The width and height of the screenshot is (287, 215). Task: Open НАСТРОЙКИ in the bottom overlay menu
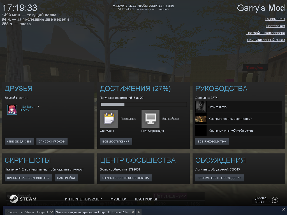(x=146, y=199)
